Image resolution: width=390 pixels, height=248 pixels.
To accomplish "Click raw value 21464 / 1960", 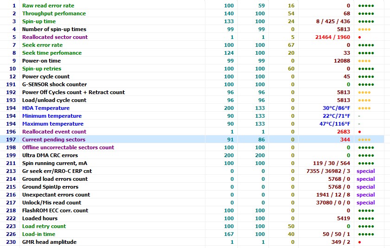I will [x=332, y=37].
